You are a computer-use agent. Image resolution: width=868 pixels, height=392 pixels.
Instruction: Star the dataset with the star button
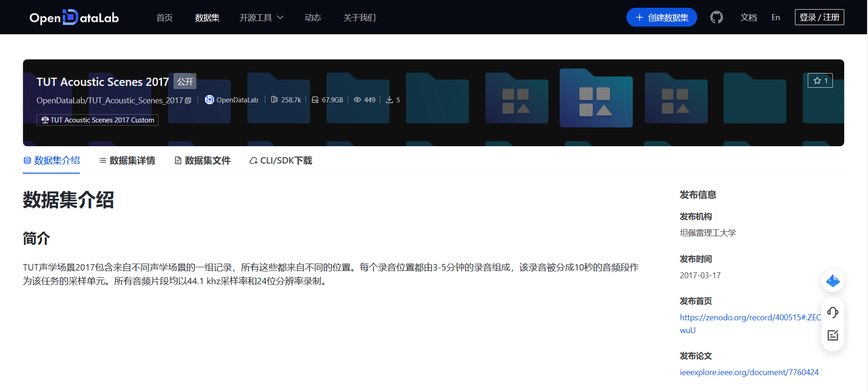(820, 80)
